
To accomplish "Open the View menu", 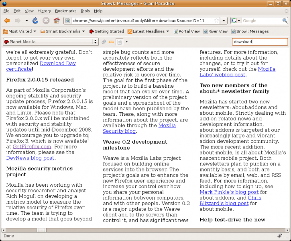I will (x=29, y=11).
